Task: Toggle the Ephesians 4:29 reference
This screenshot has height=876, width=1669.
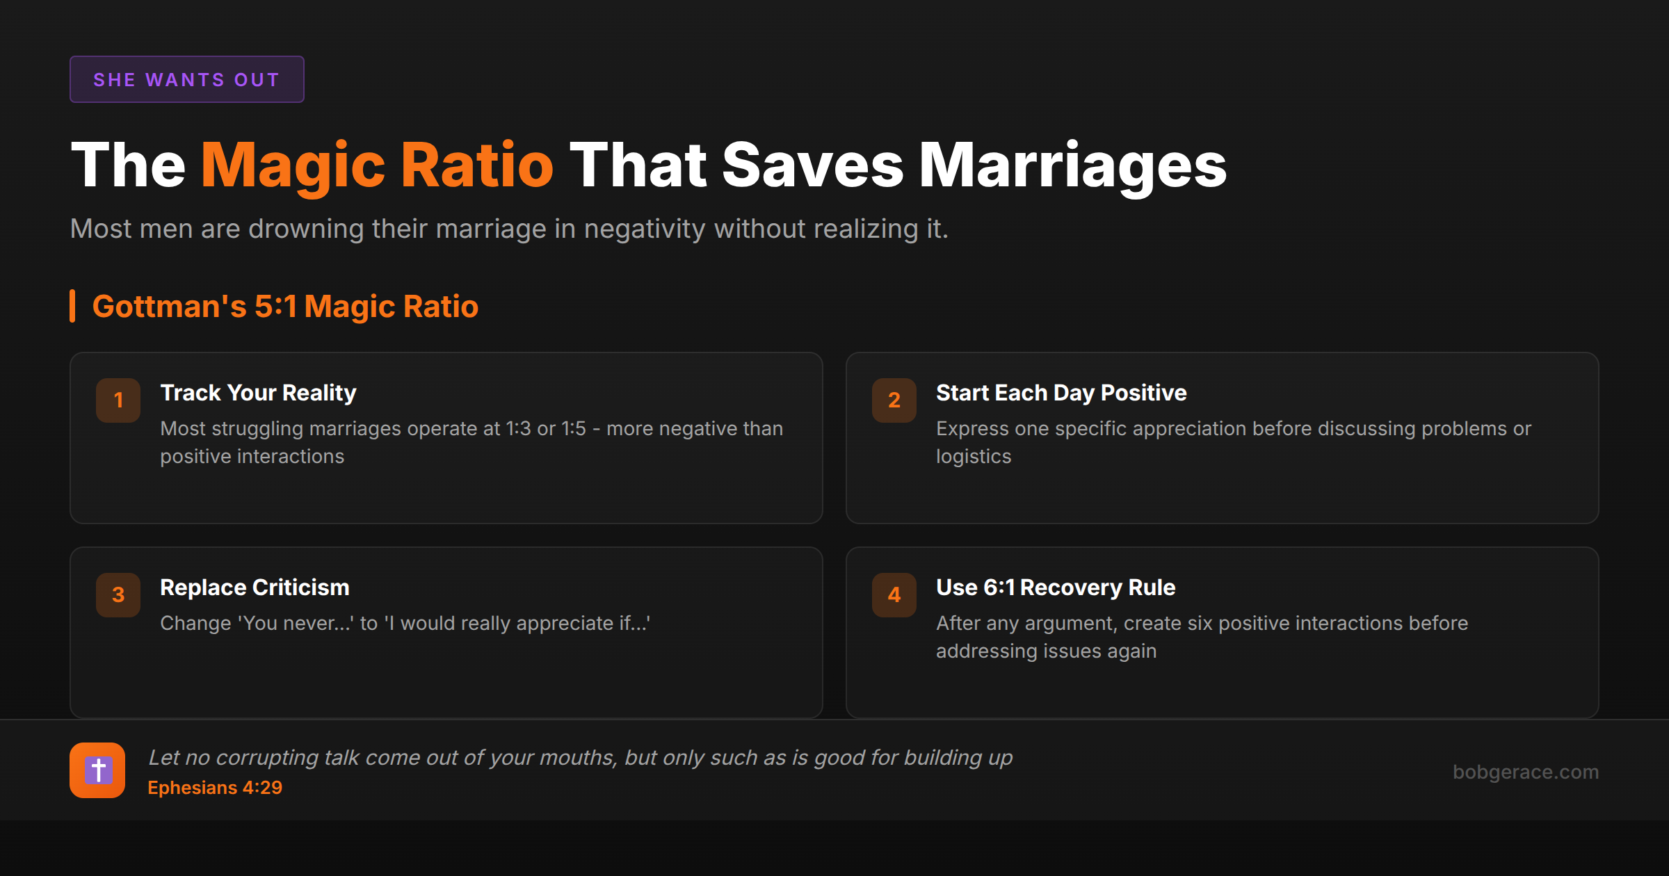Action: (x=215, y=788)
